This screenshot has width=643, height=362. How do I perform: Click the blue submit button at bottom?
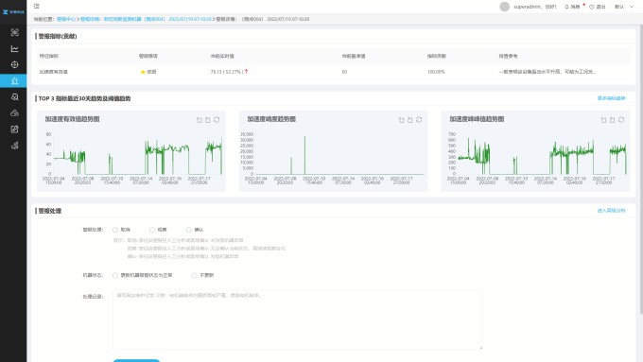coord(136,360)
